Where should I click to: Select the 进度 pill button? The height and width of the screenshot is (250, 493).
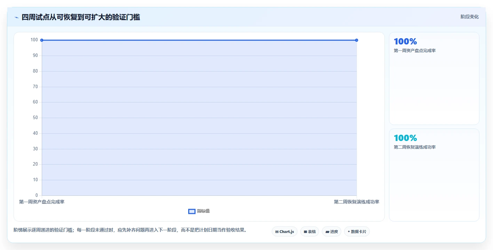pyautogui.click(x=332, y=232)
